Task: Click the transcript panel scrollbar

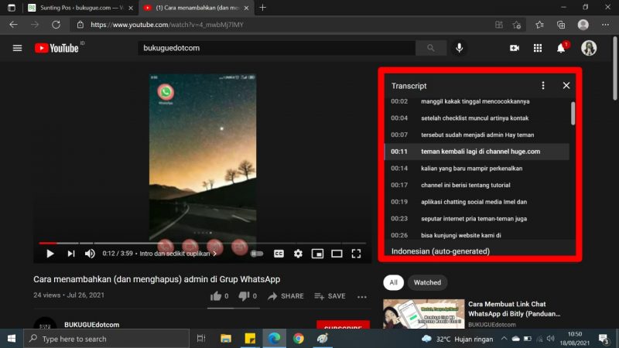Action: pos(573,114)
